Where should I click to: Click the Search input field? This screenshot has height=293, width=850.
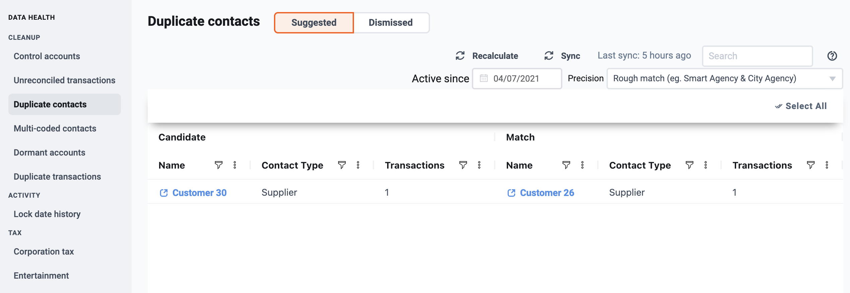[x=758, y=56]
